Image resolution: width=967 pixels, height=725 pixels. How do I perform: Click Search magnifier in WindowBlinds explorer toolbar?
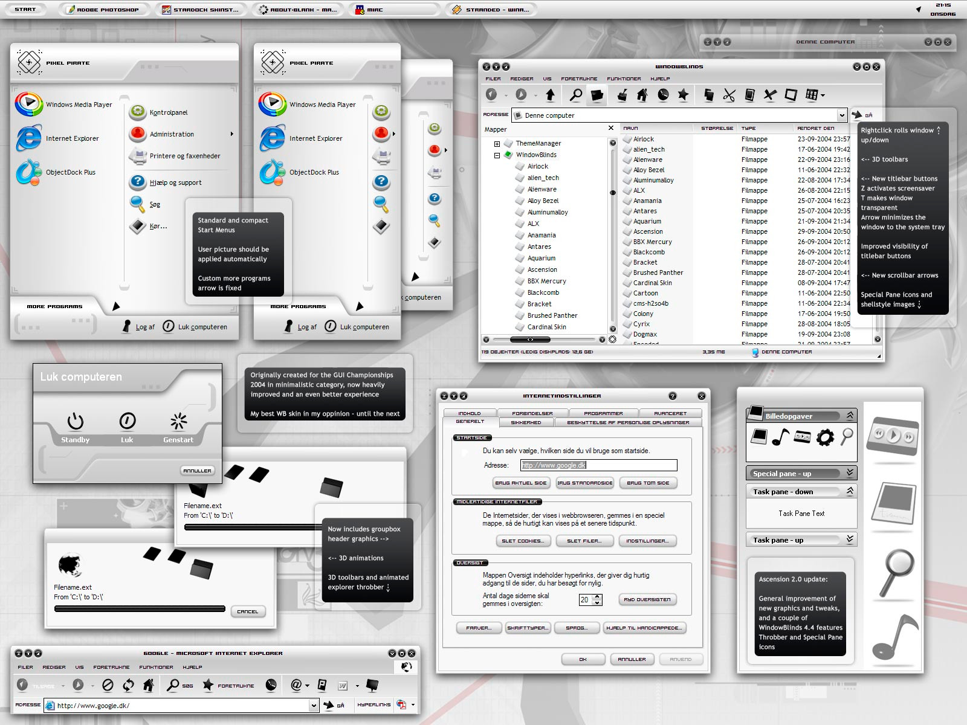click(x=576, y=95)
